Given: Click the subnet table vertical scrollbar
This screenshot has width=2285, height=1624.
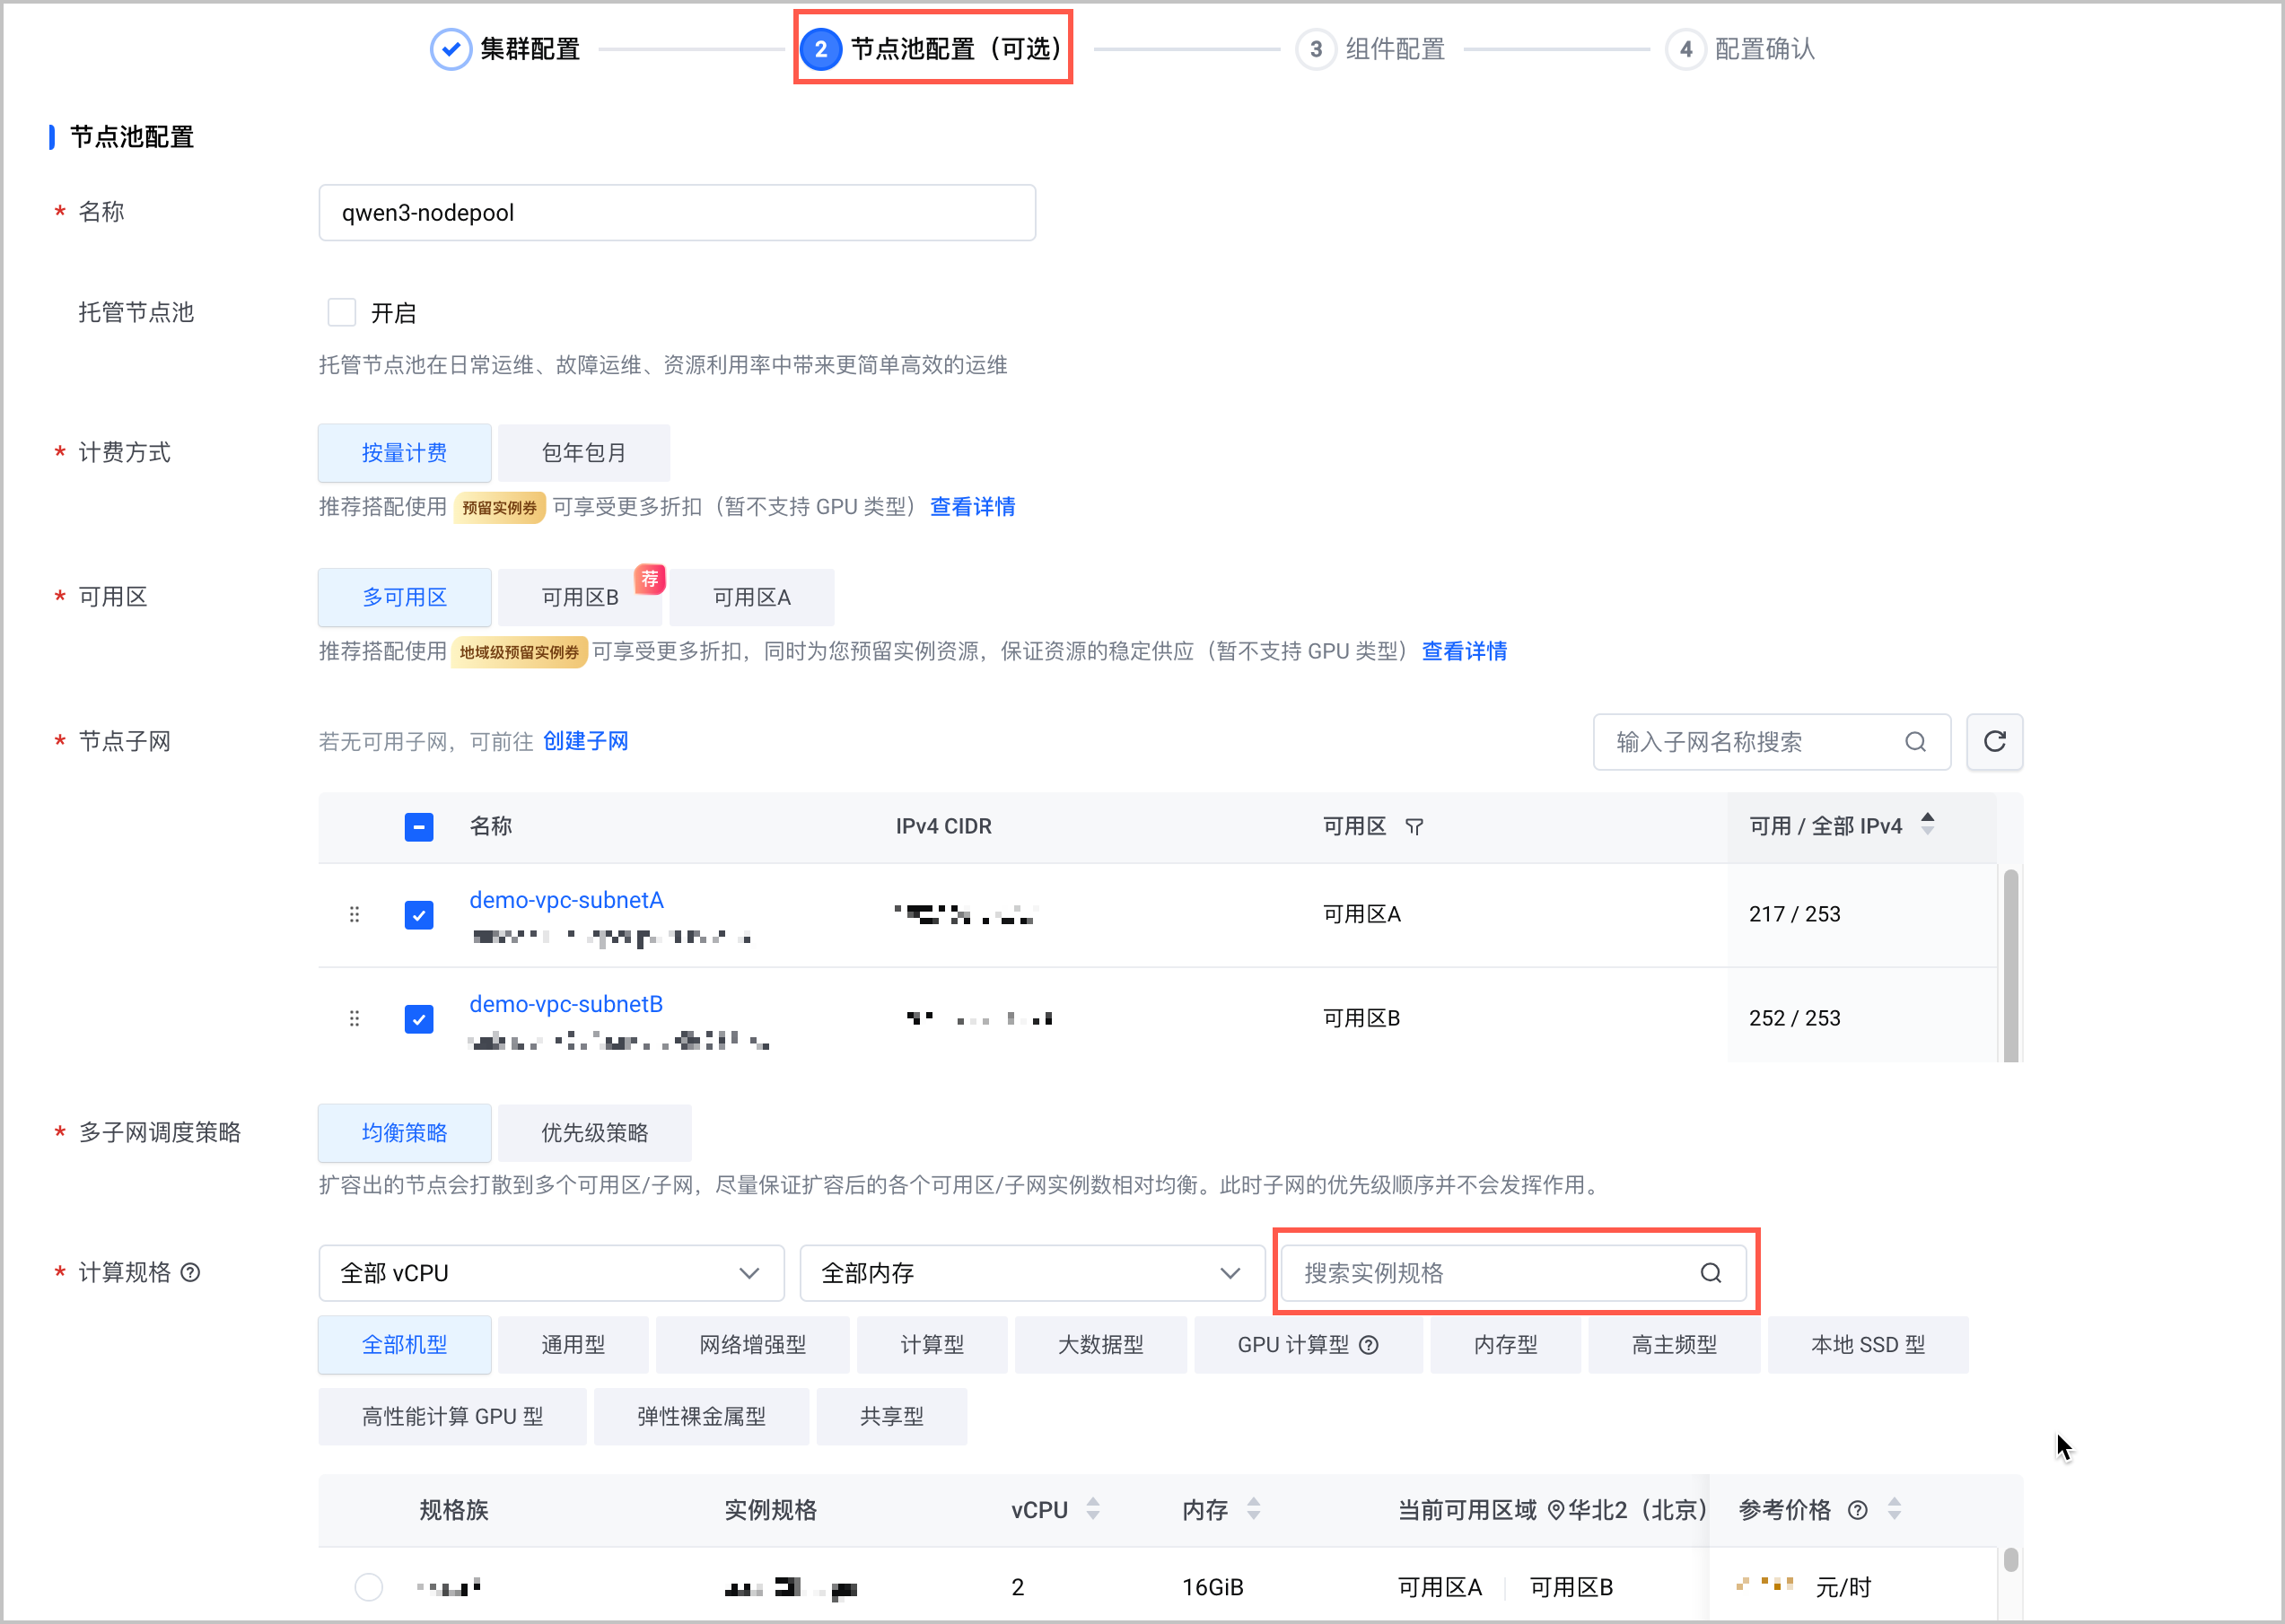Looking at the screenshot, I should click(2010, 965).
